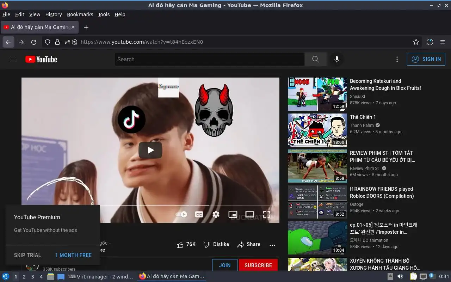The height and width of the screenshot is (282, 451).
Task: Toggle closed captions in the player
Action: (x=199, y=214)
